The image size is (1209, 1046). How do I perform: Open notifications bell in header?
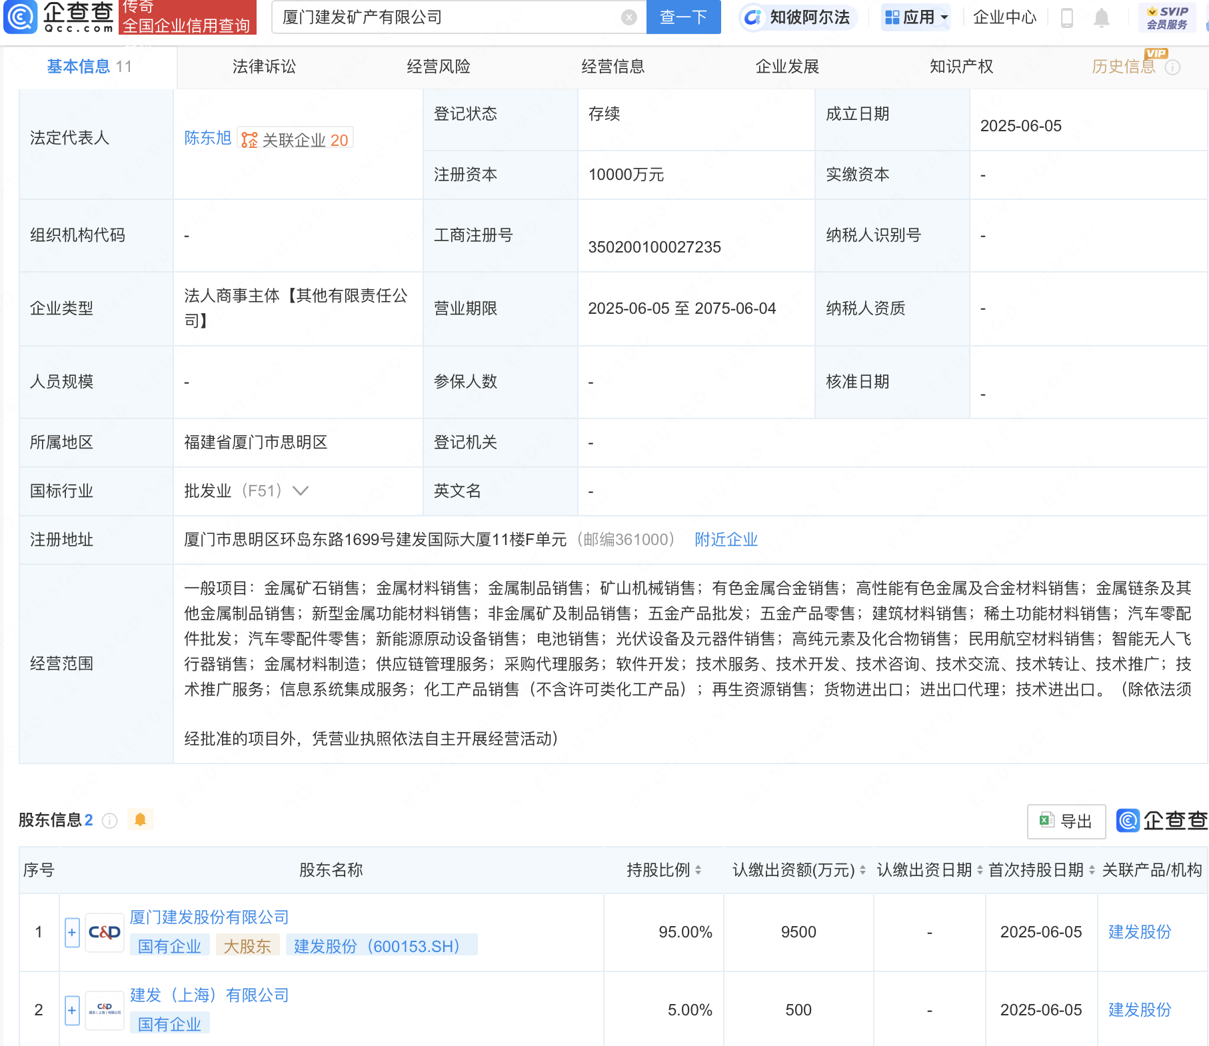(1102, 18)
